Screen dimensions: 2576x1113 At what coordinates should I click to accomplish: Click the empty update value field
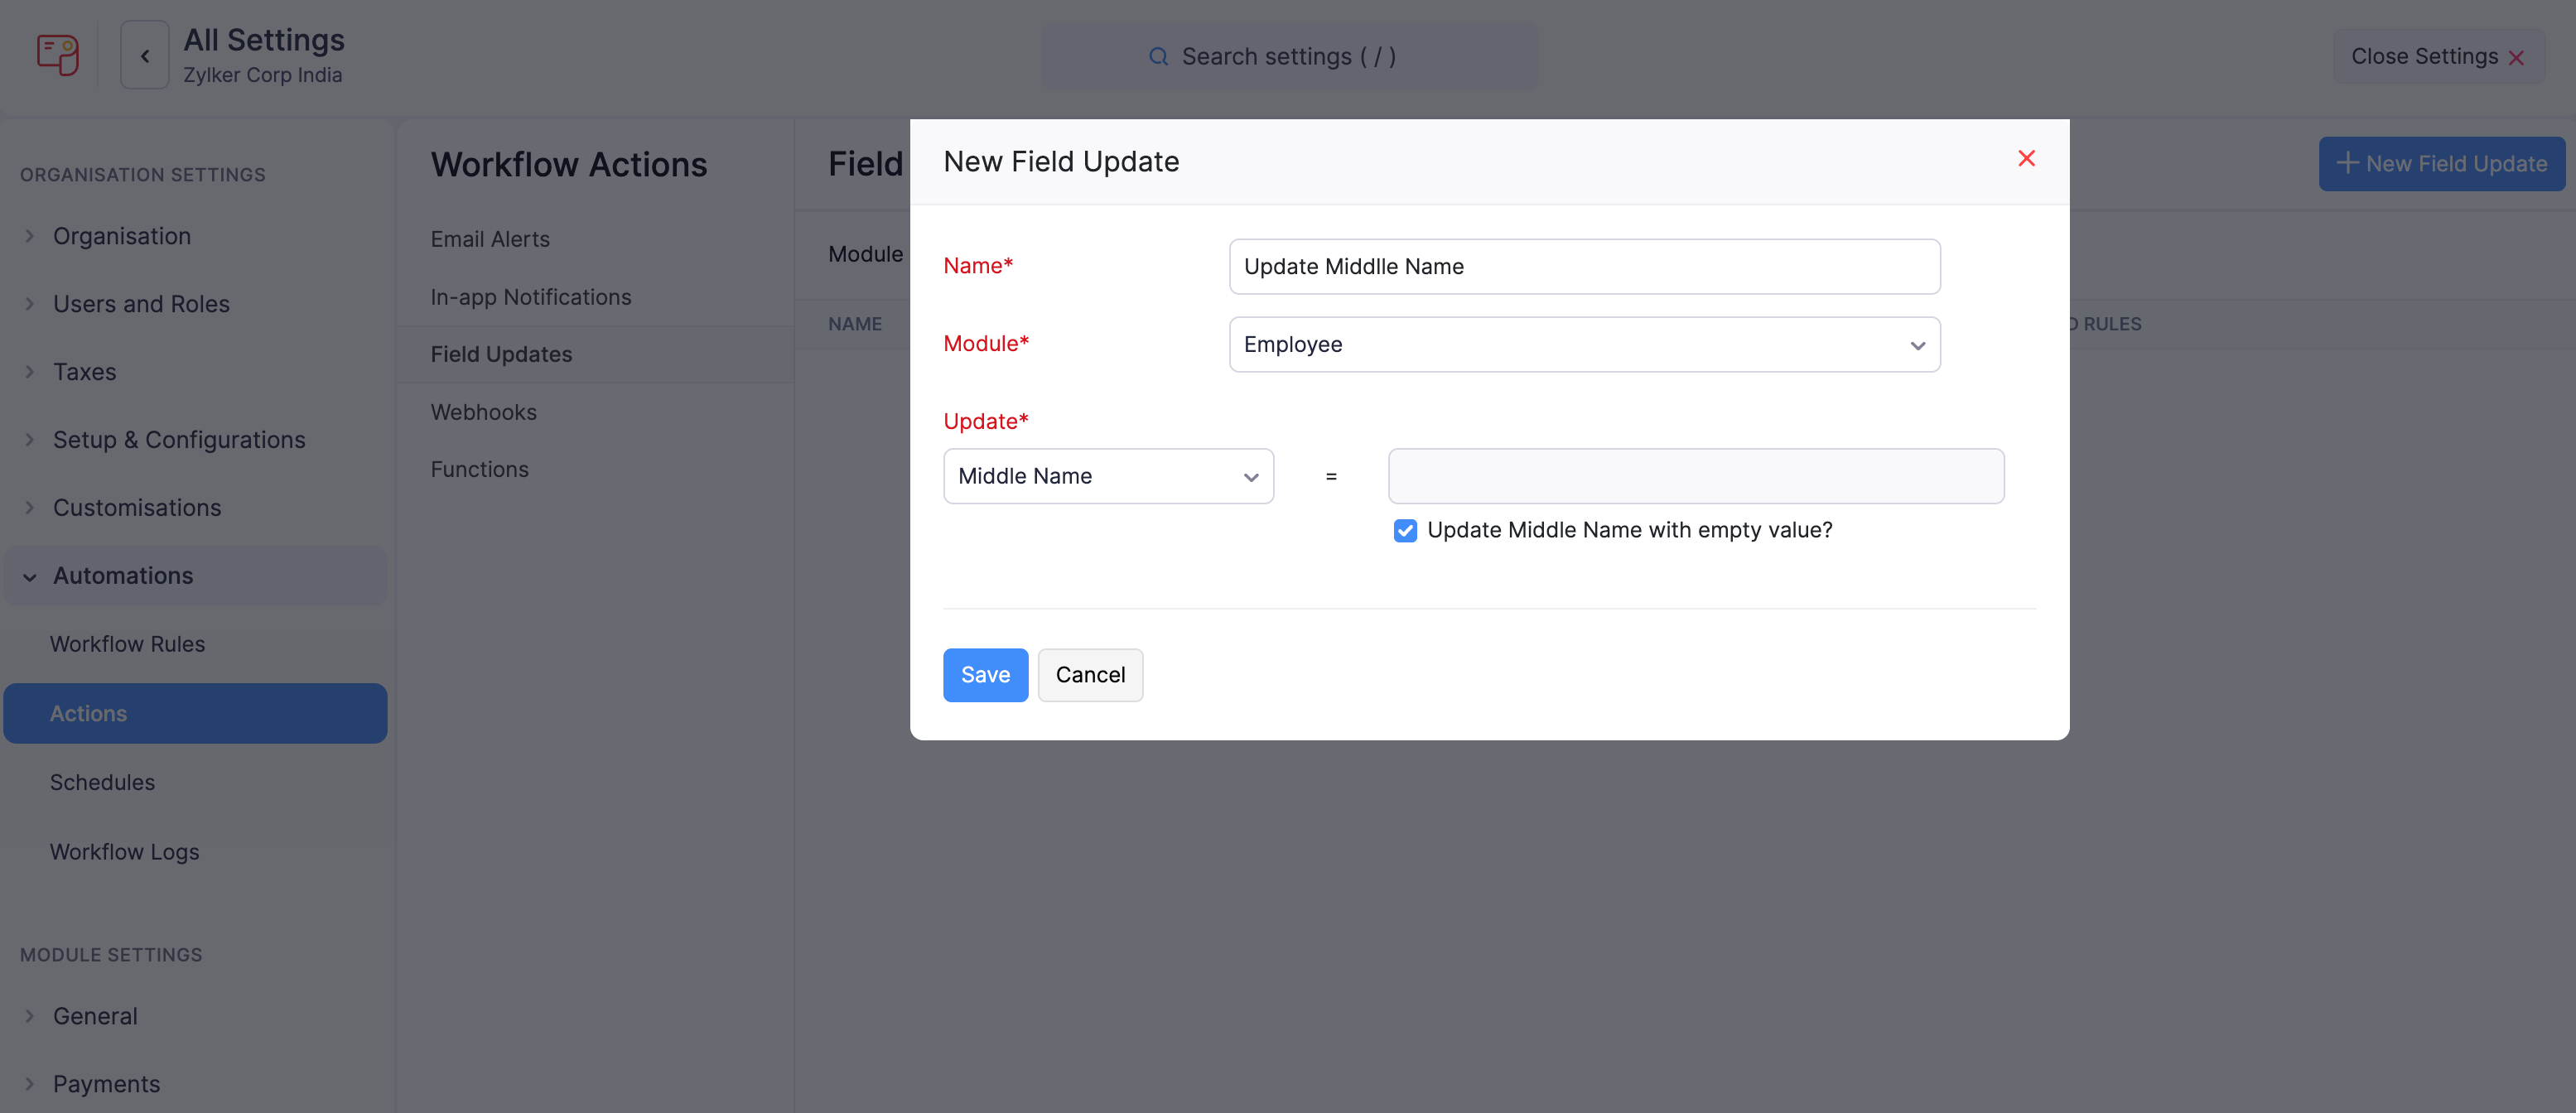point(1696,476)
